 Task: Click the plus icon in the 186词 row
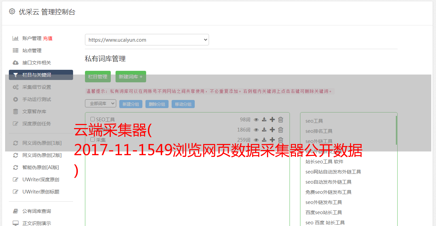pyautogui.click(x=272, y=130)
